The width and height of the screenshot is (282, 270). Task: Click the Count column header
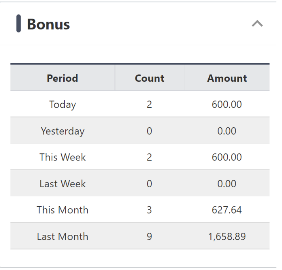tap(149, 78)
